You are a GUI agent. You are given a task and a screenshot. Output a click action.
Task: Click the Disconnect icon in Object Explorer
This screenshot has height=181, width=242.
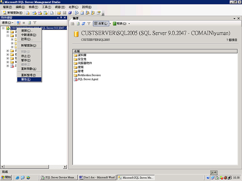(x=19, y=23)
